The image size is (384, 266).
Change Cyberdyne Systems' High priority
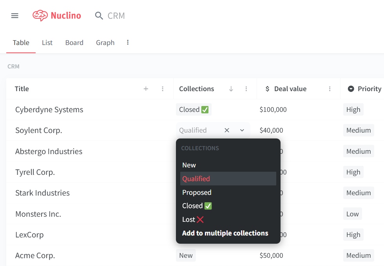tap(353, 110)
